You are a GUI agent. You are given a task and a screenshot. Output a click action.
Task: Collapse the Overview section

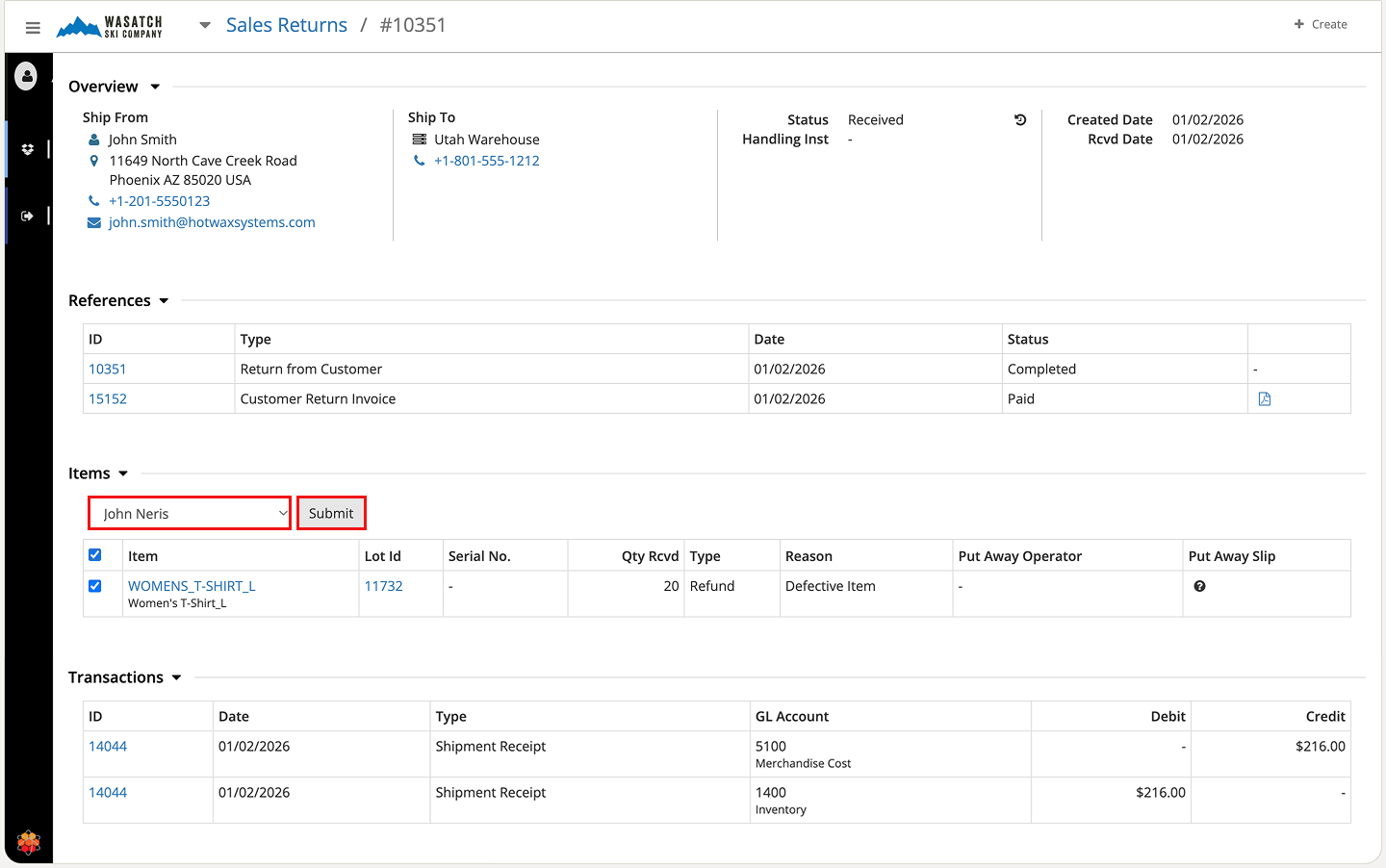coord(155,87)
